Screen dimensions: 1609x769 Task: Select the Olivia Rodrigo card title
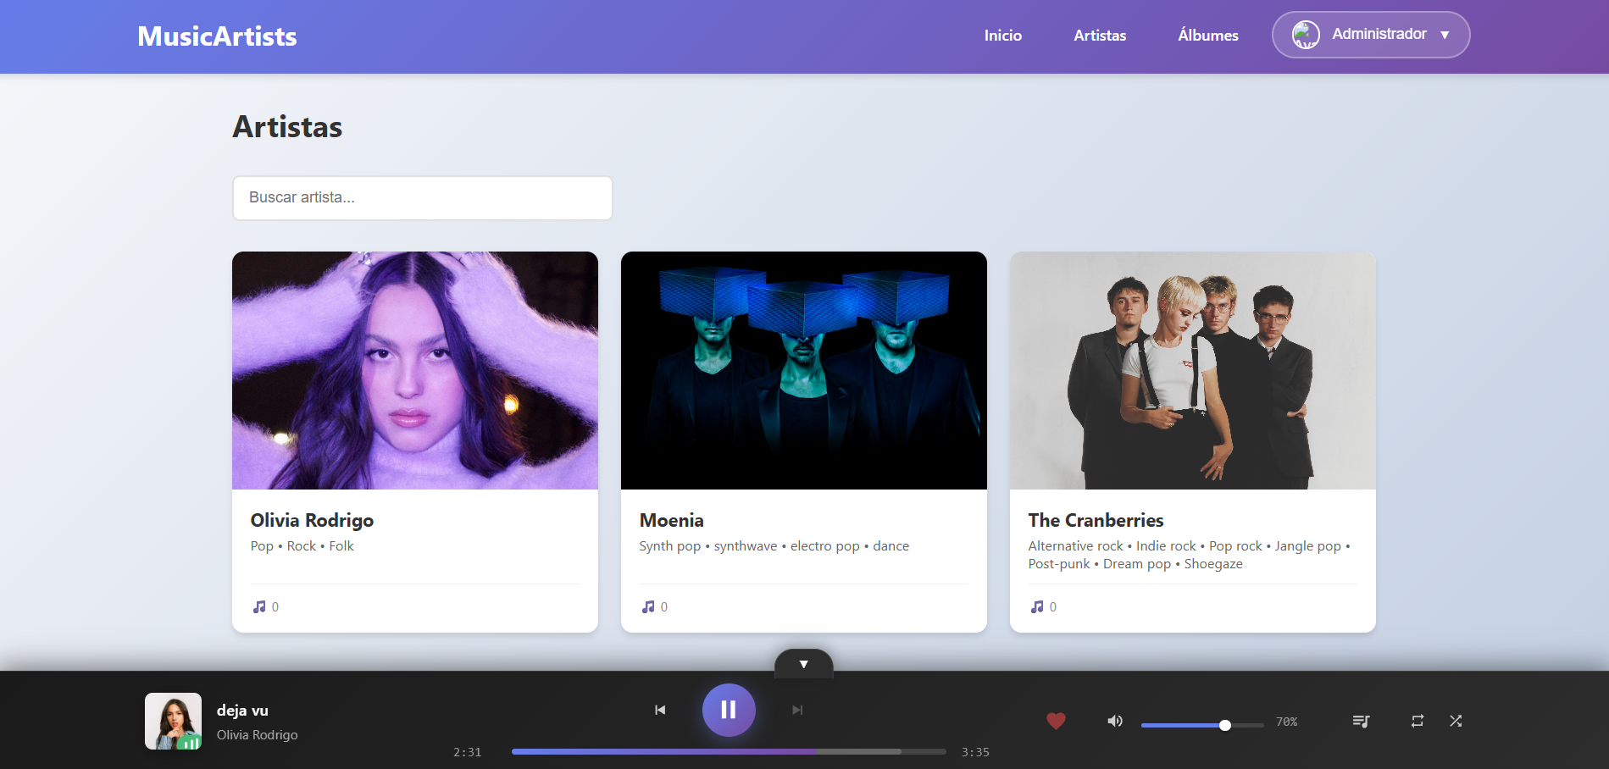312,521
